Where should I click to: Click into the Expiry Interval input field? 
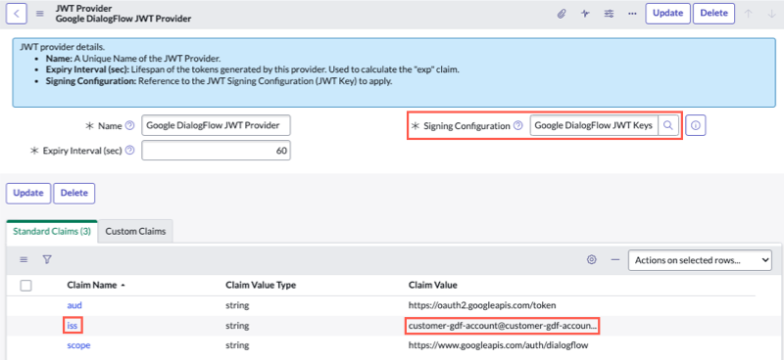point(216,151)
